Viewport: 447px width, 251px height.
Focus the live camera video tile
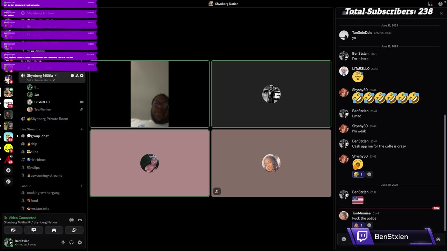point(149,94)
